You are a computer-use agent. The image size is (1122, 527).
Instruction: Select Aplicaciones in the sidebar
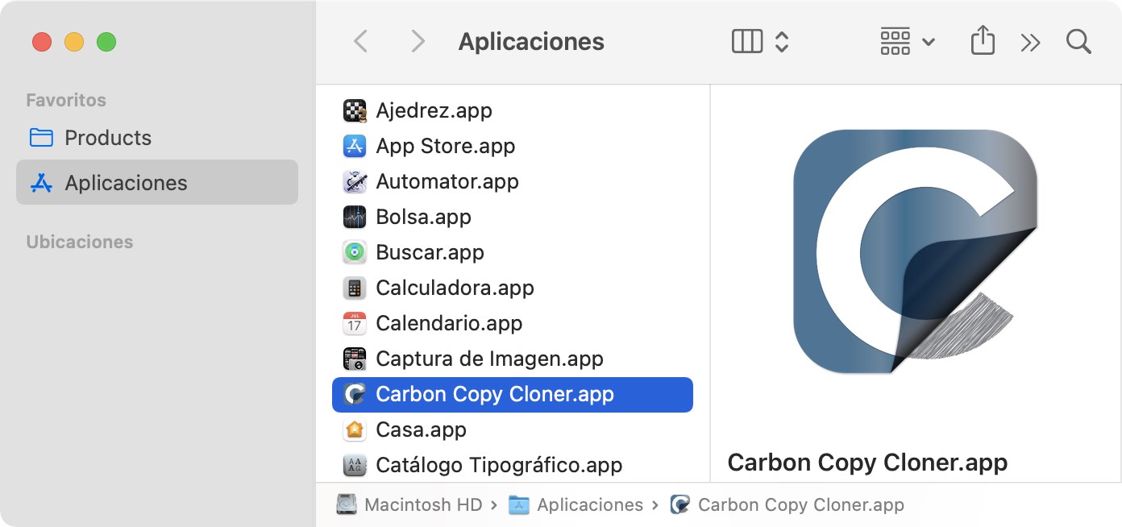click(x=157, y=182)
